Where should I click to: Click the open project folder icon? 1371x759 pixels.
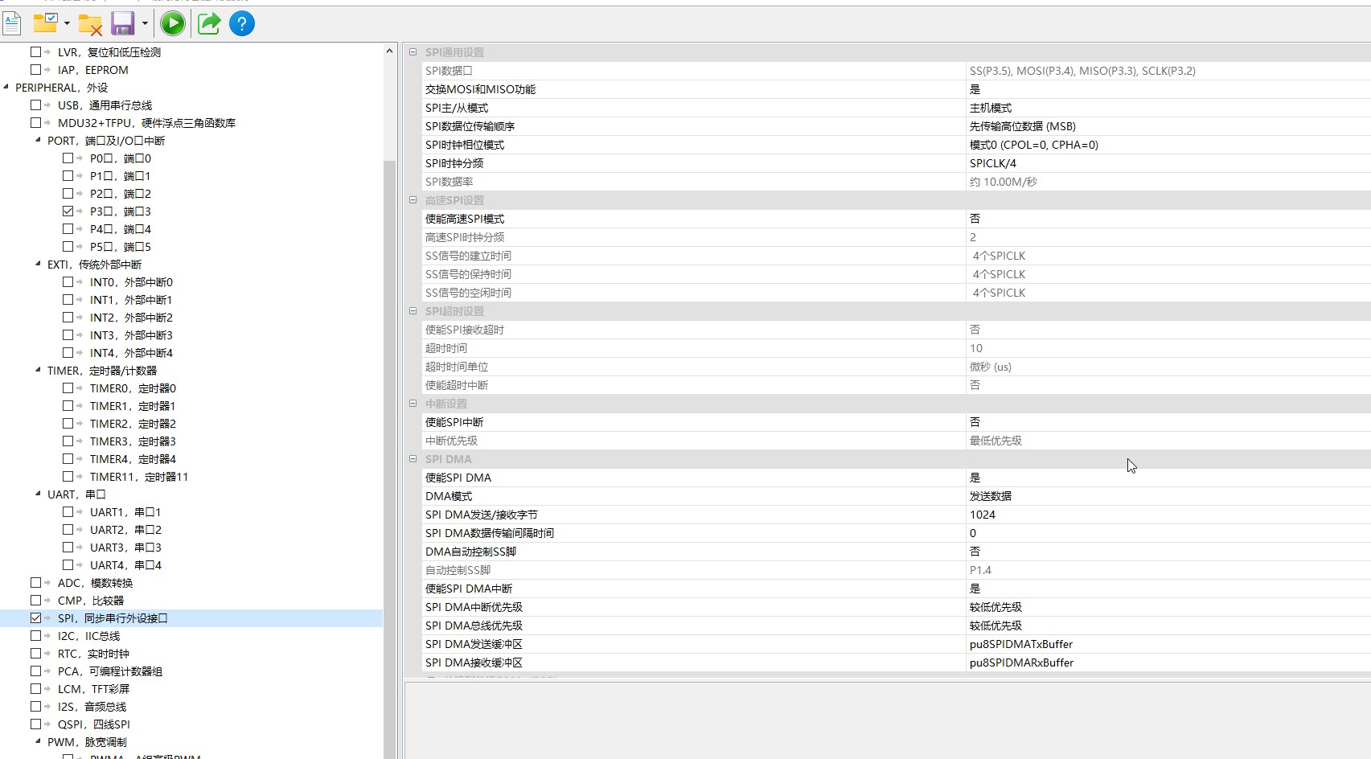[45, 23]
